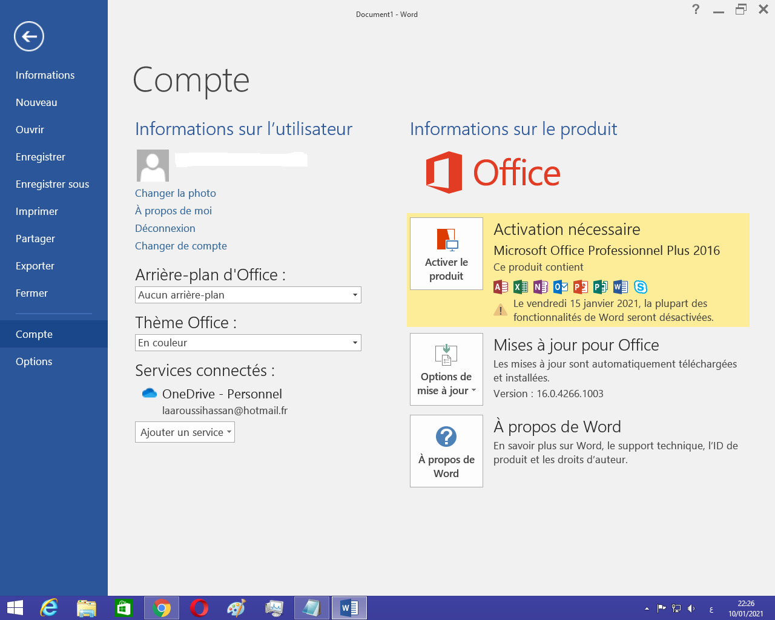The width and height of the screenshot is (775, 620).
Task: Click the Office logo icon
Action: (444, 173)
